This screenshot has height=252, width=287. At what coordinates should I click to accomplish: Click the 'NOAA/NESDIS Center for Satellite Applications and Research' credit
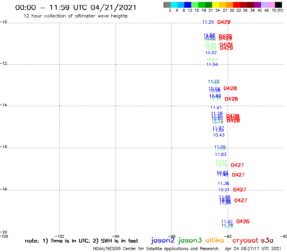[x=156, y=249]
